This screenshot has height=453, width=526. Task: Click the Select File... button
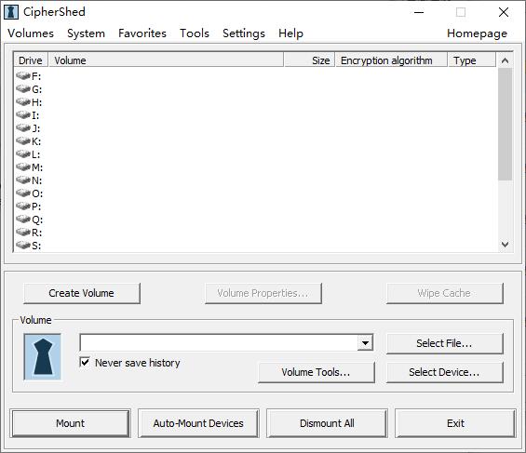pos(444,343)
